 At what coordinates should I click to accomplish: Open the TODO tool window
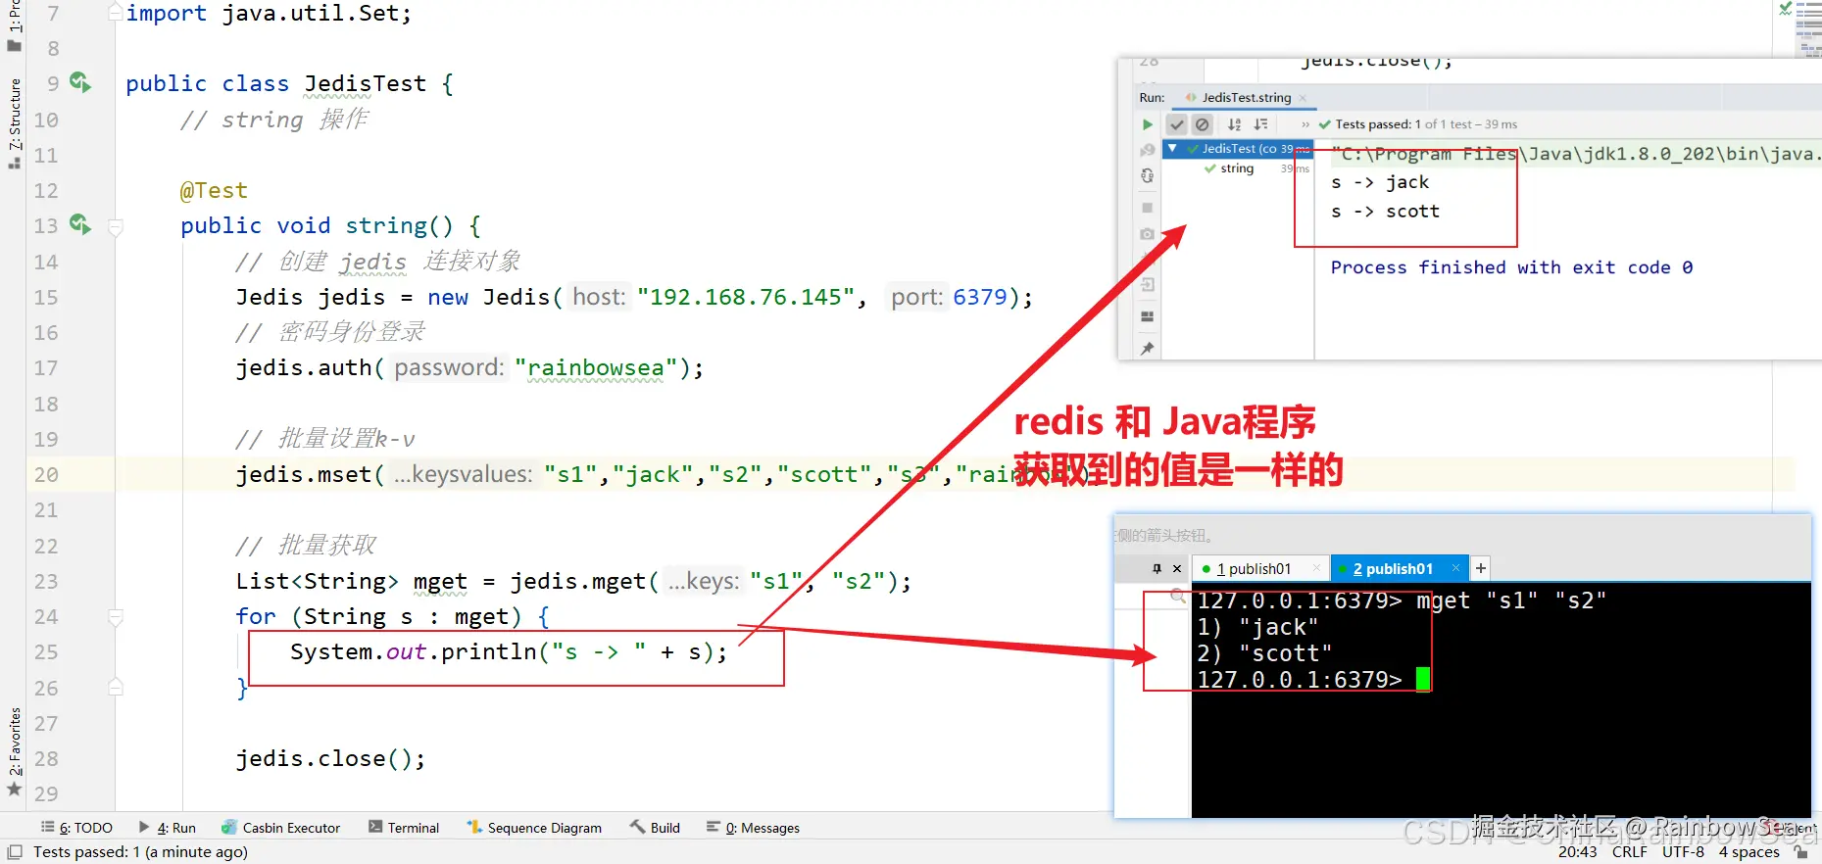(x=76, y=828)
